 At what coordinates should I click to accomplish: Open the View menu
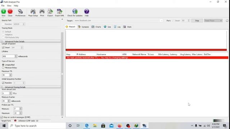tap(9, 6)
